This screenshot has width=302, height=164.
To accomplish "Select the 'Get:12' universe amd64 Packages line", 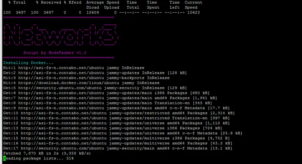I will 116,123.
